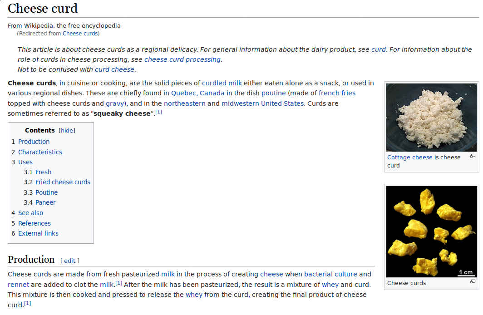Screen dimensions: 483x315
Task: Jump to External links in Contents
Action: (x=38, y=233)
